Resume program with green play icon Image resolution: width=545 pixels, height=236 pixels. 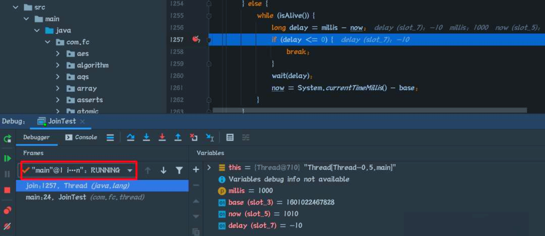tap(7, 158)
